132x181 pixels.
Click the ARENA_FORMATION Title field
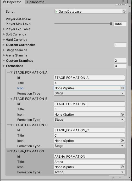click(89, 162)
